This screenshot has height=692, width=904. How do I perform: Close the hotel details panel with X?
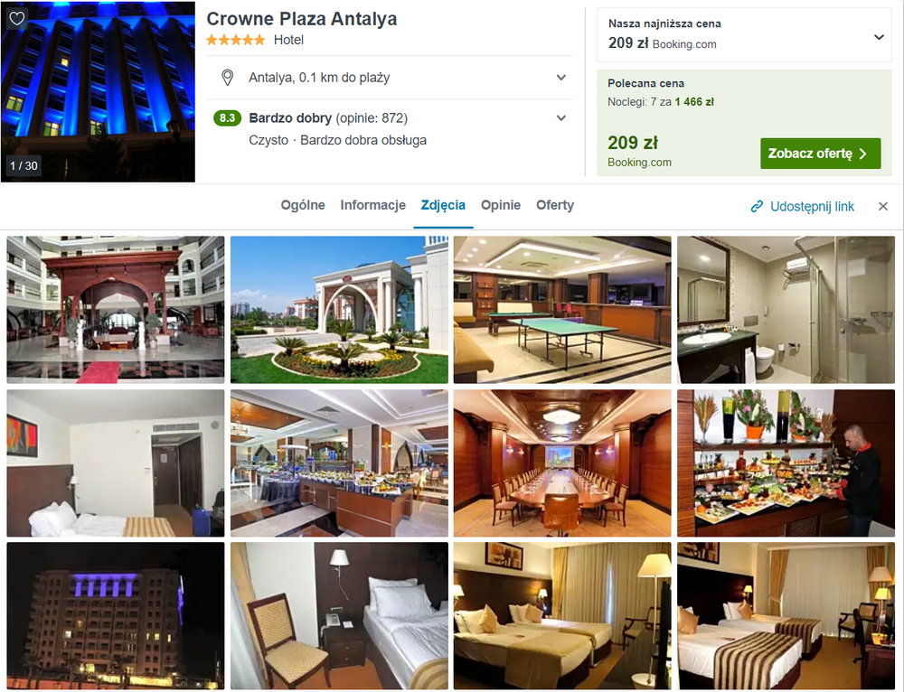[882, 206]
